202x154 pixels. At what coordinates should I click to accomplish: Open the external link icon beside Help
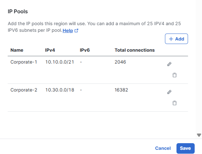pyautogui.click(x=76, y=31)
